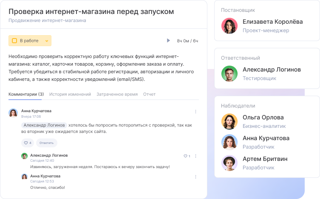The height and width of the screenshot is (199, 320).
Task: Click the '8ч 0м / 6ч' time tracker
Action: [x=187, y=41]
